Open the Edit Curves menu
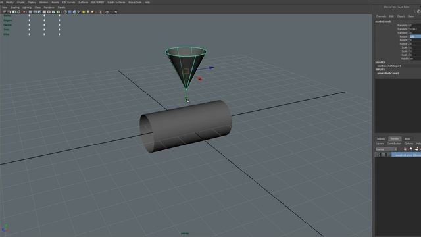Image resolution: width=421 pixels, height=237 pixels. [x=68, y=2]
